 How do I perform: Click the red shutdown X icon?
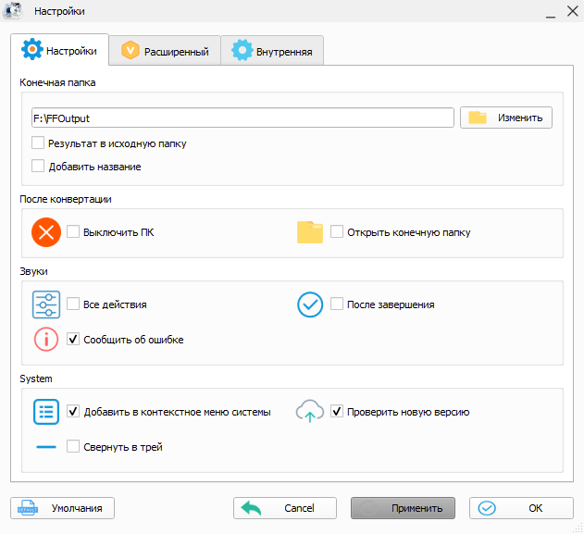tap(46, 232)
